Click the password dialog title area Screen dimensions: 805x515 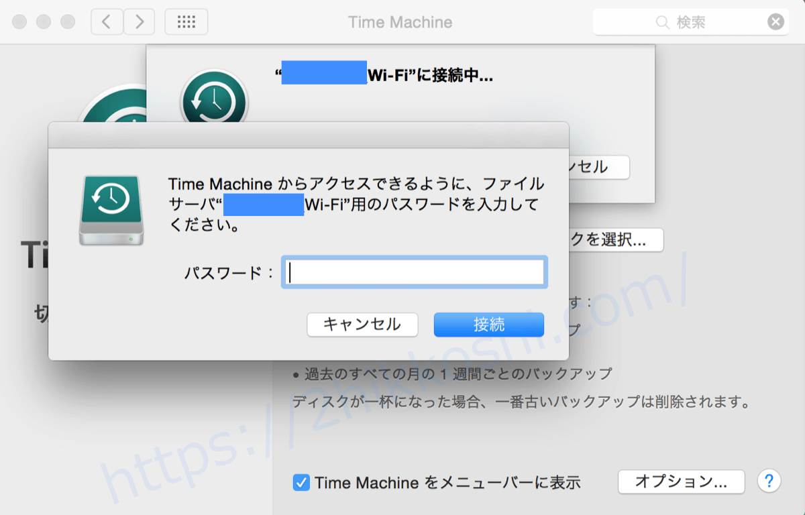click(x=309, y=134)
